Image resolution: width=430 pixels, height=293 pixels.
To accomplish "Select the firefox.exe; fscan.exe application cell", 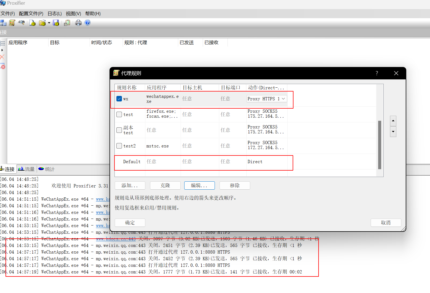I will click(x=163, y=114).
